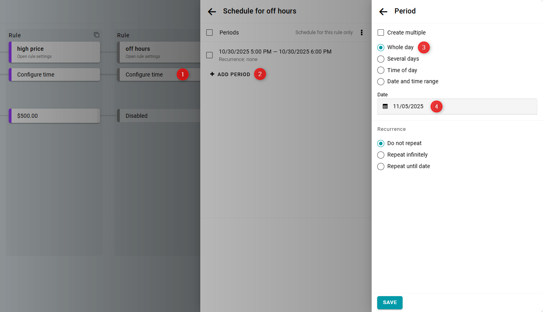Select the Several days option
This screenshot has width=543, height=312.
click(x=381, y=59)
